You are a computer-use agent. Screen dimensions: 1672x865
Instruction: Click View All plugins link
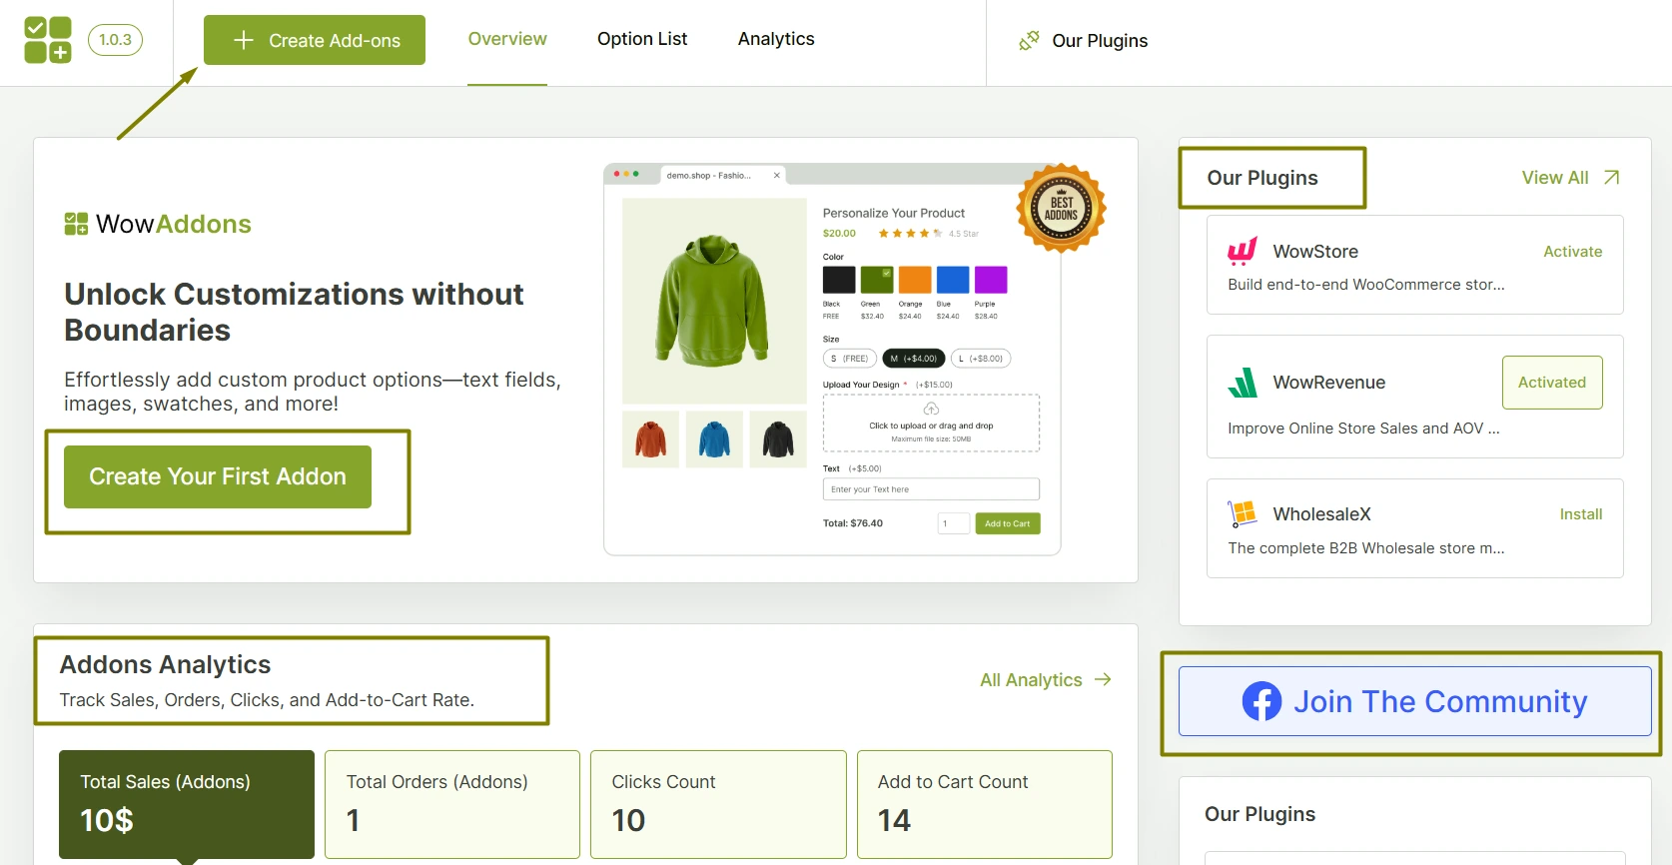click(x=1555, y=178)
